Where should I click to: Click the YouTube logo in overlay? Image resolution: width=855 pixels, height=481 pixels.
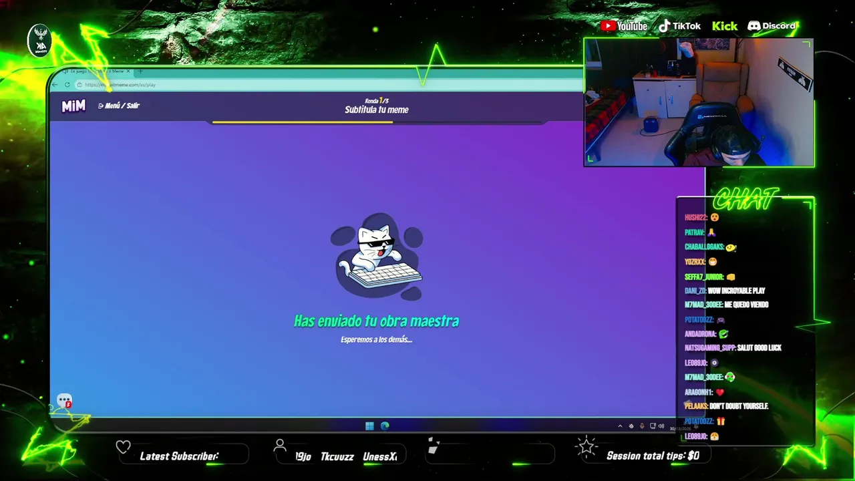[x=624, y=26]
